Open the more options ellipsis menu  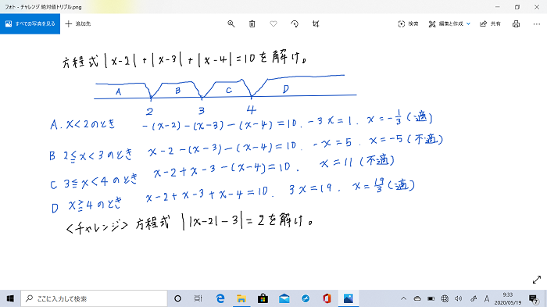coord(537,23)
